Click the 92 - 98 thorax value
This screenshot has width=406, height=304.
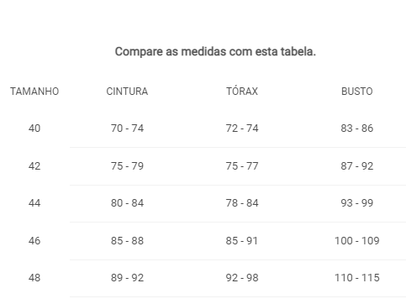click(242, 278)
